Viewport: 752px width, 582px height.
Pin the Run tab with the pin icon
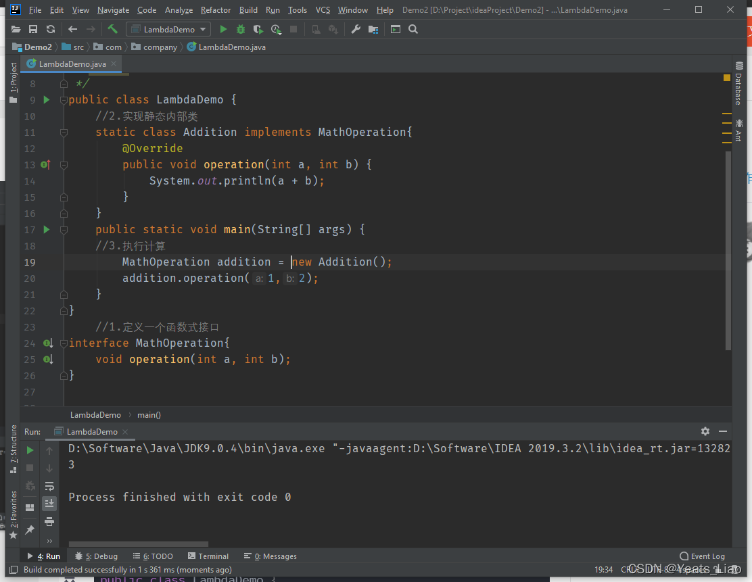coord(30,530)
